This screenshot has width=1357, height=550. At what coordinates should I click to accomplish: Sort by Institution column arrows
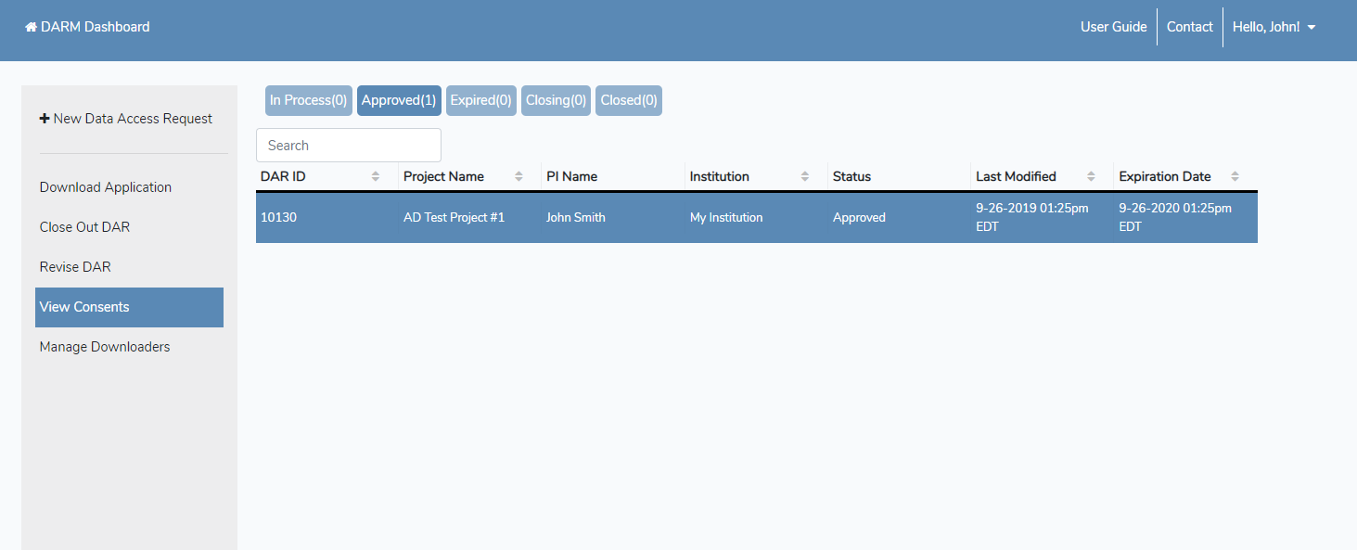(805, 176)
